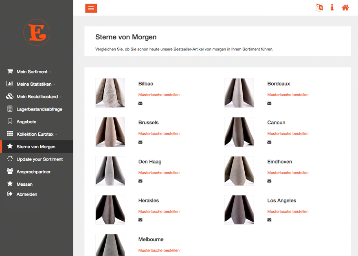
Task: Click the orange hamburger menu button
Action: pos(91,8)
